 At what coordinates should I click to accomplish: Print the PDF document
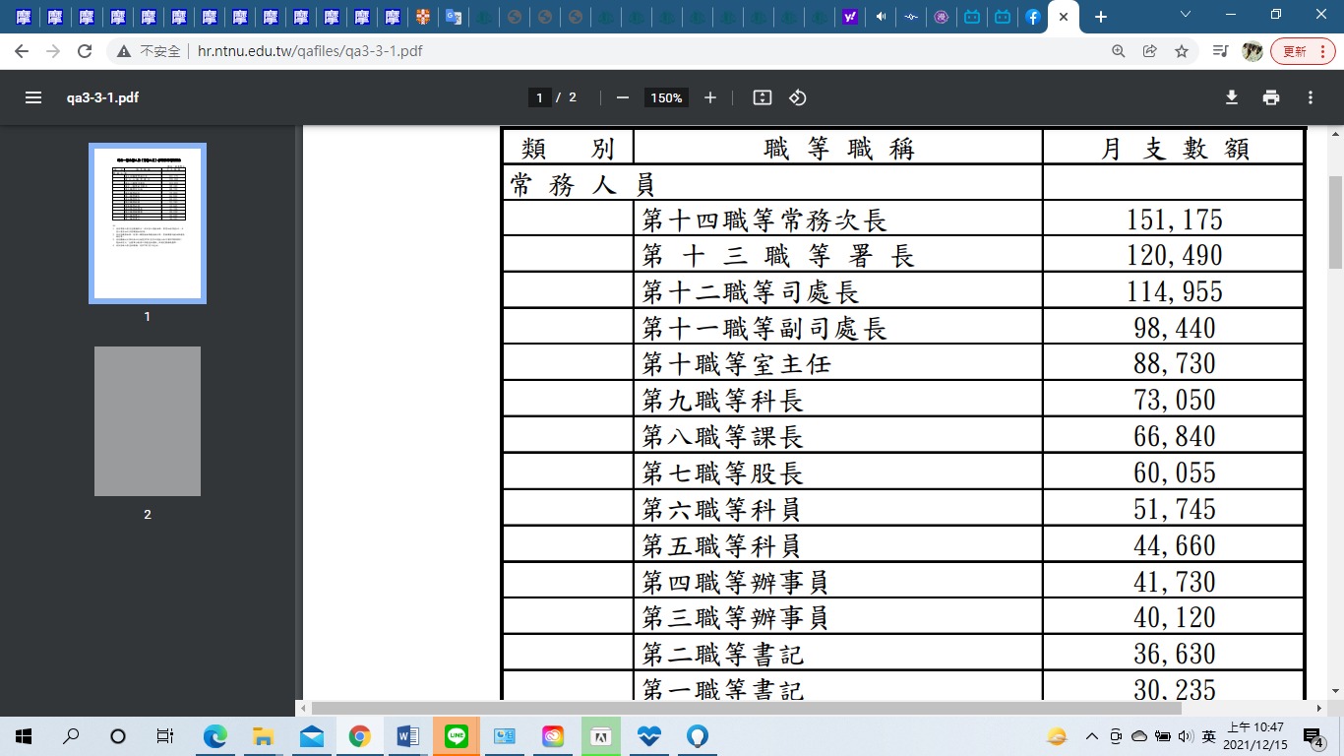(x=1271, y=97)
